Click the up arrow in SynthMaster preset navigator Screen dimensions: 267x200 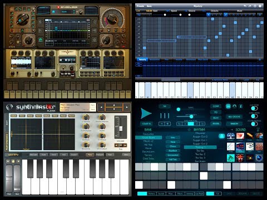pos(114,105)
